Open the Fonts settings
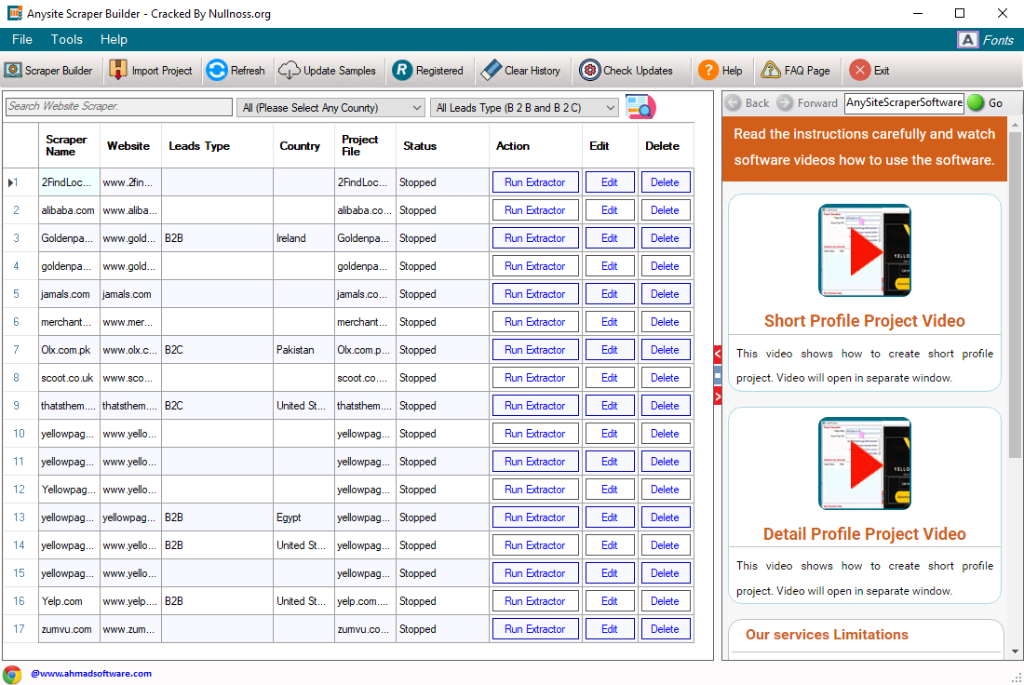This screenshot has height=685, width=1024. [x=986, y=40]
